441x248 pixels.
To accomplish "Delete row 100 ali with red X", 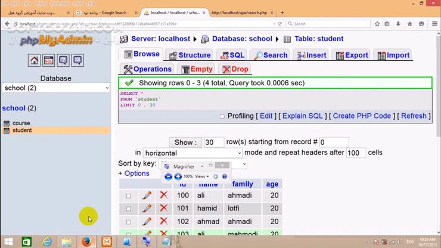I will pyautogui.click(x=164, y=195).
